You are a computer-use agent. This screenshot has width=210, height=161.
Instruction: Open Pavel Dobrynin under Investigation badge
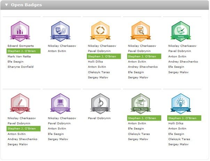(x=99, y=118)
